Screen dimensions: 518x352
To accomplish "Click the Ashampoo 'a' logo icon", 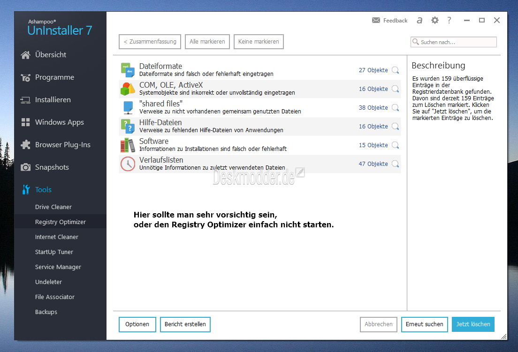I will 419,21.
